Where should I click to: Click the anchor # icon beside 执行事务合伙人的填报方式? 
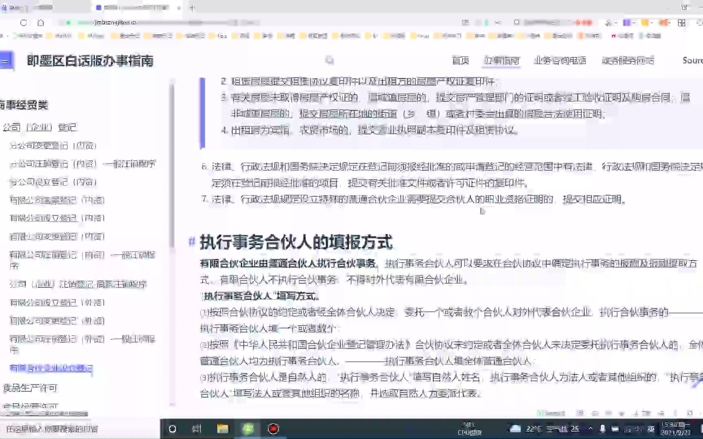click(192, 242)
